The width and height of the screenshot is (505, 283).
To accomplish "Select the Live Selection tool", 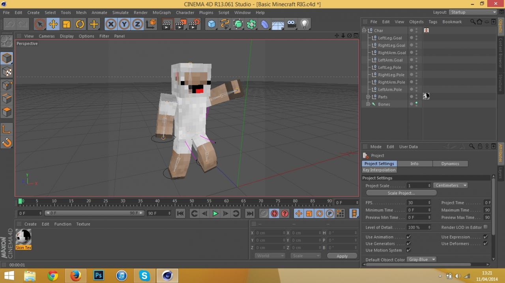I will pyautogui.click(x=39, y=24).
